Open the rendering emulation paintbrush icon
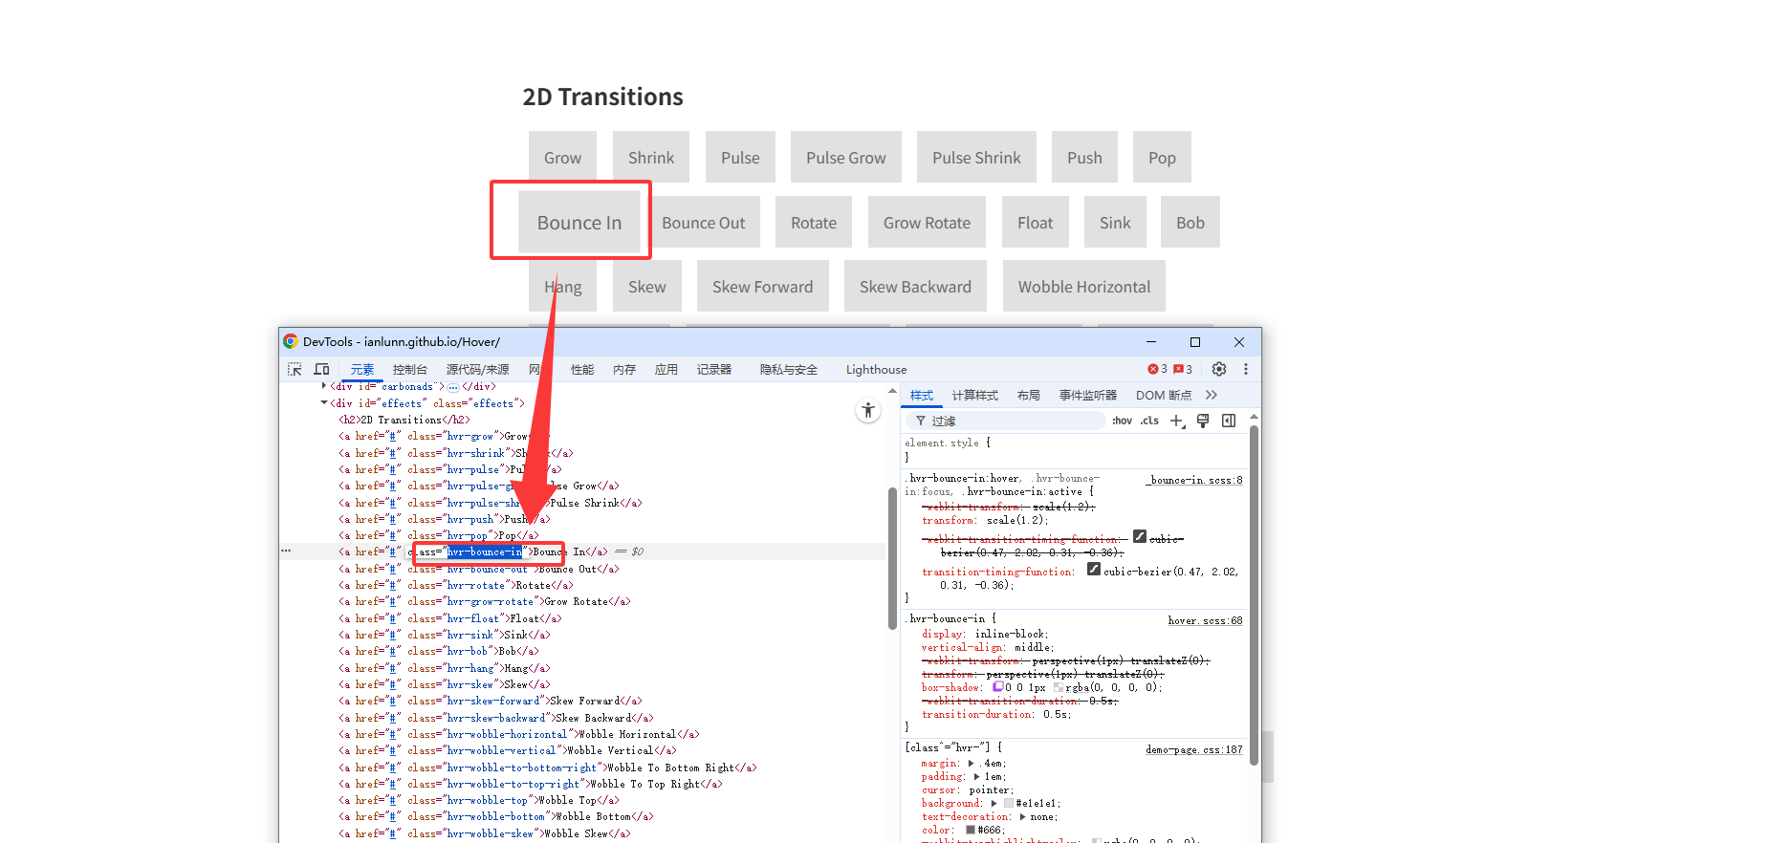This screenshot has height=843, width=1791. [x=1203, y=421]
